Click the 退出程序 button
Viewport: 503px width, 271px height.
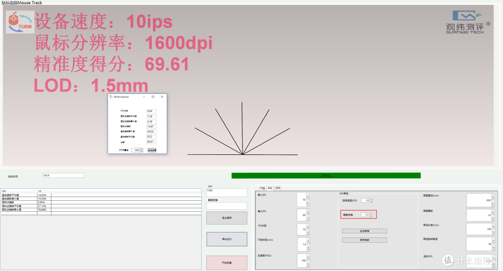coord(227,218)
